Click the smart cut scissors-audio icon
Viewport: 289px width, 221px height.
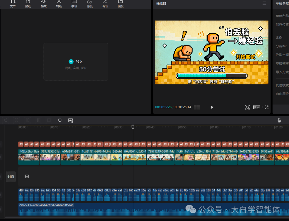70,121
